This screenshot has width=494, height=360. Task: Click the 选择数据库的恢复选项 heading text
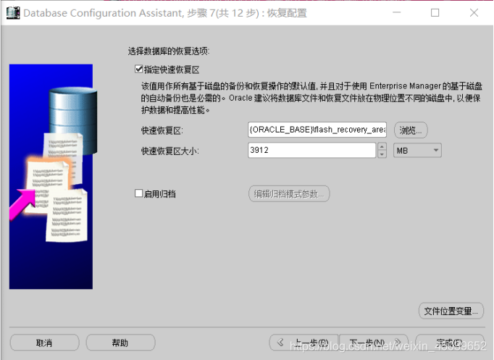coord(169,51)
